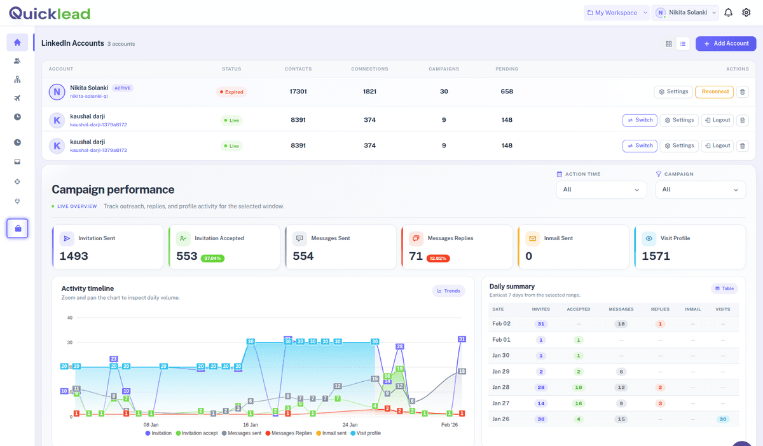Click the Expired status badge
Viewport: 763px width, 446px height.
click(x=231, y=92)
